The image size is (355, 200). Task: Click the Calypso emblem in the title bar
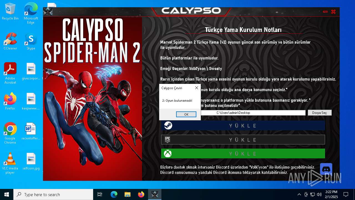point(48,12)
